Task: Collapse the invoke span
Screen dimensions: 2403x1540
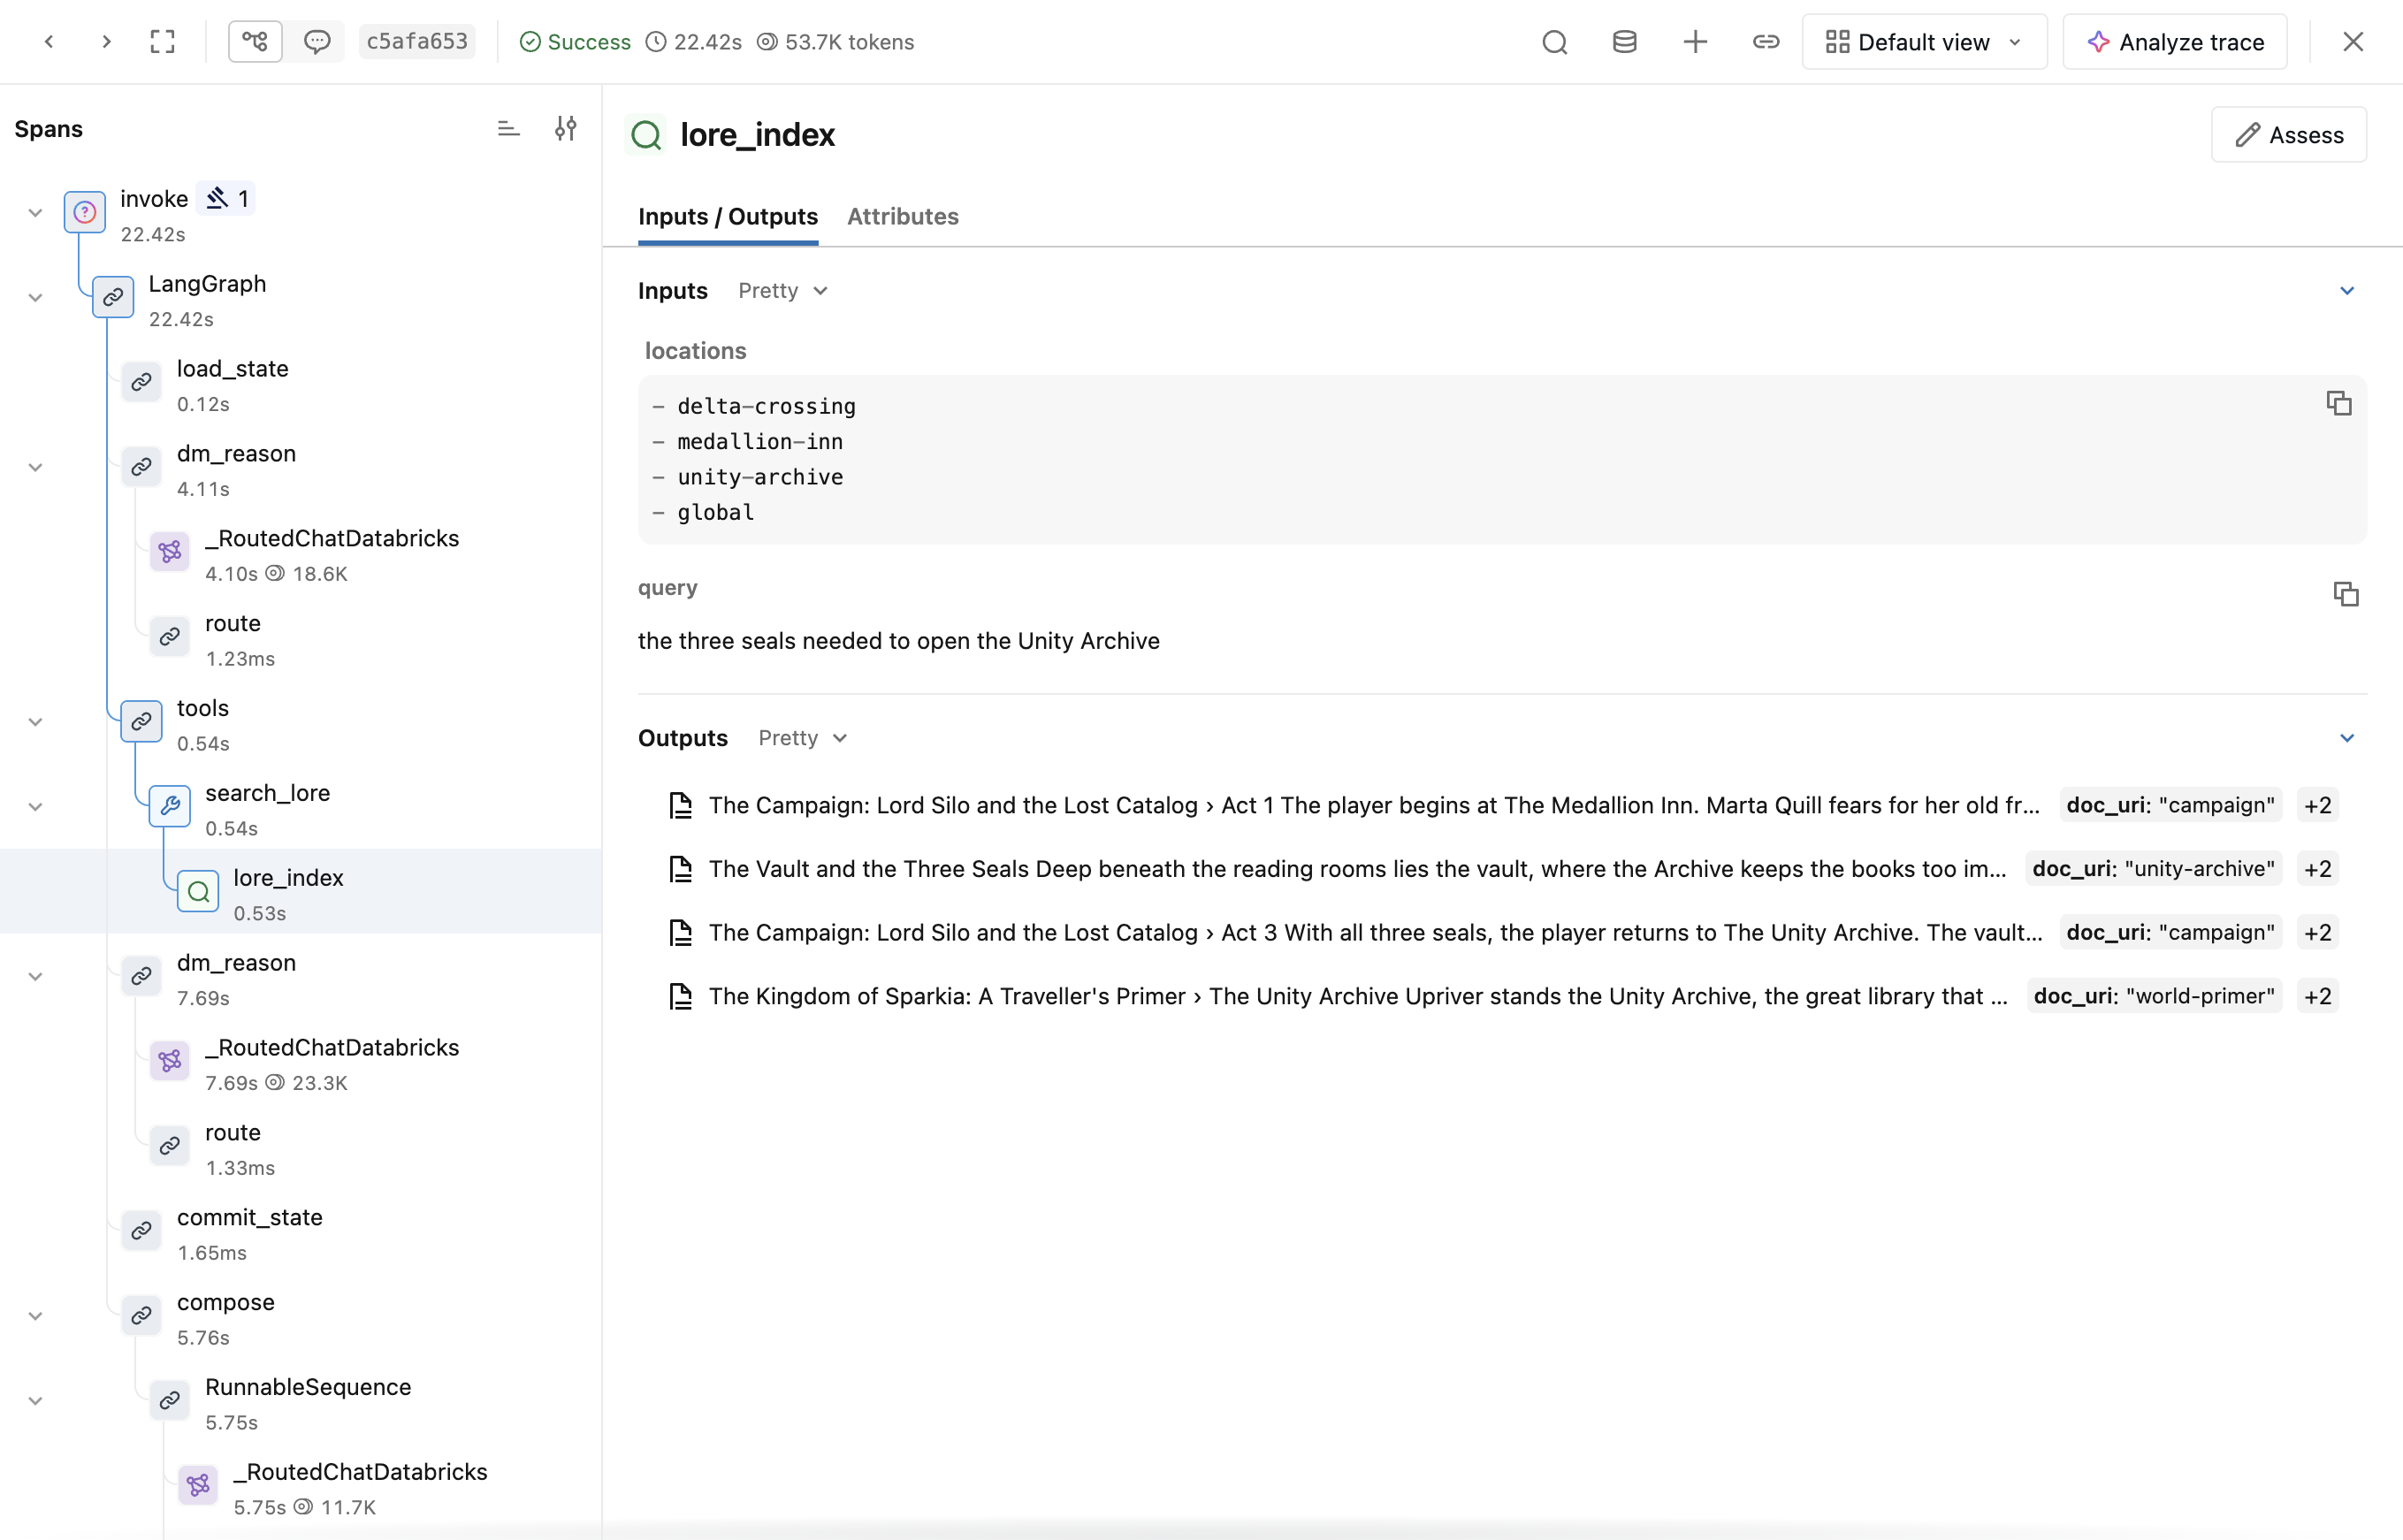Action: coord(35,213)
